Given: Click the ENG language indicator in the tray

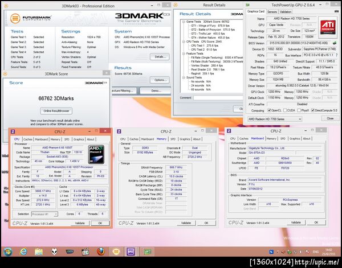Looking at the screenshot, I should click(316, 252).
